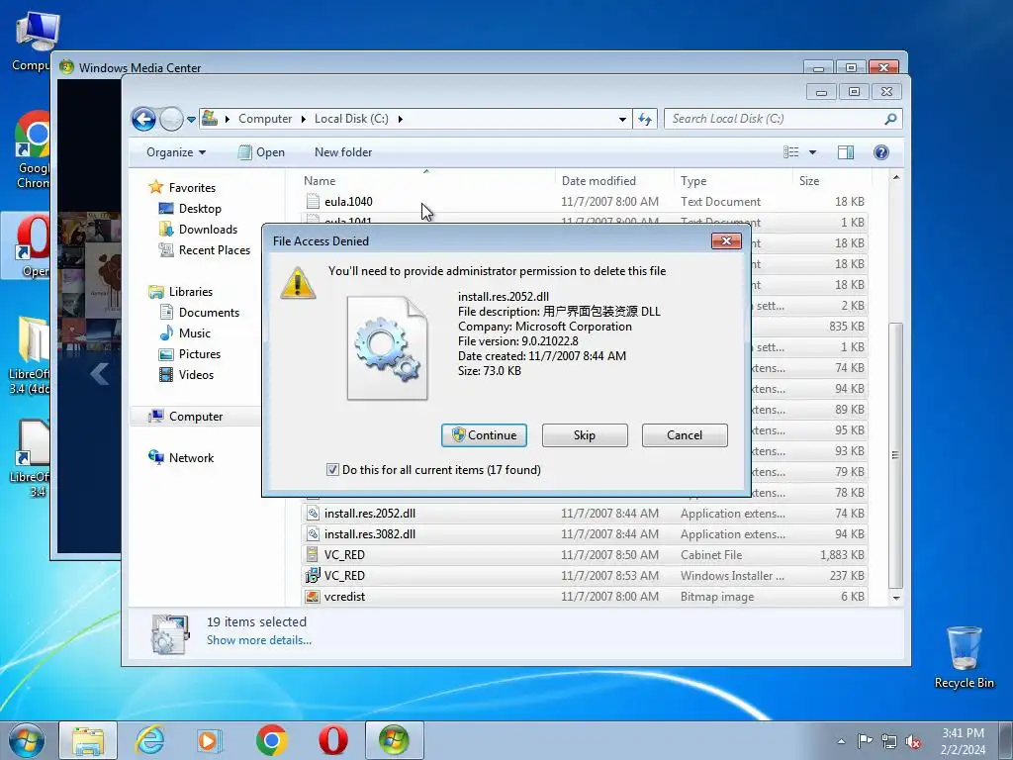Screen dimensions: 1013x760
Task: Click Continue in File Access Denied dialog
Action: click(x=484, y=435)
